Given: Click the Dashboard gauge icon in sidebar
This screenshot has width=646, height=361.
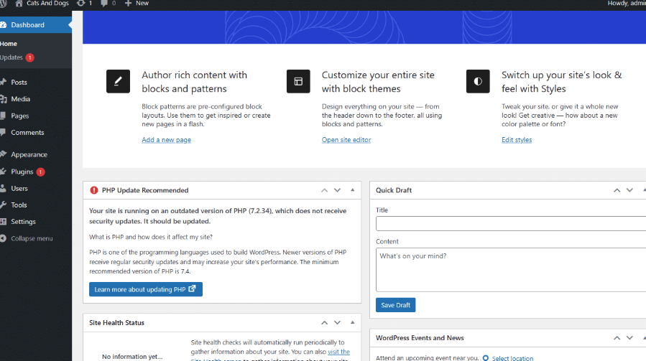Looking at the screenshot, I should (4, 24).
